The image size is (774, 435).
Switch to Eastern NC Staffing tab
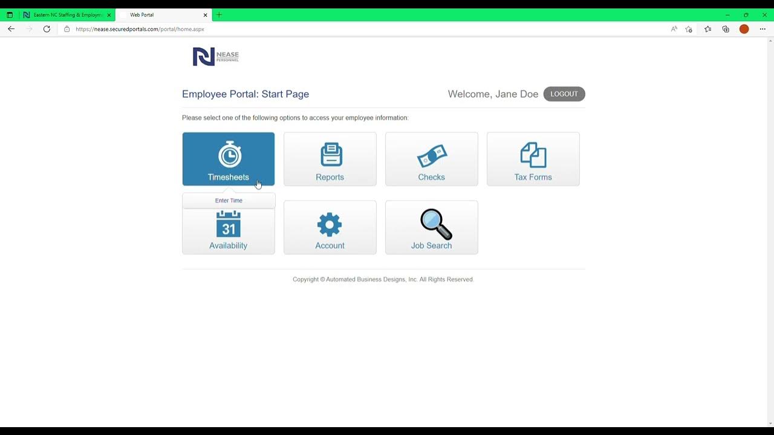(x=67, y=14)
